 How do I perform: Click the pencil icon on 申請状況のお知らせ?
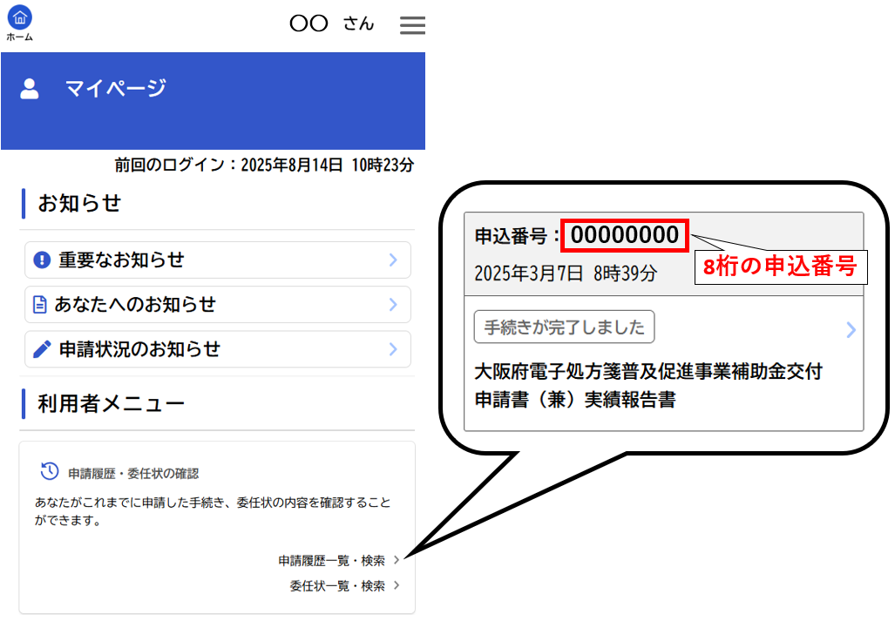click(x=44, y=348)
